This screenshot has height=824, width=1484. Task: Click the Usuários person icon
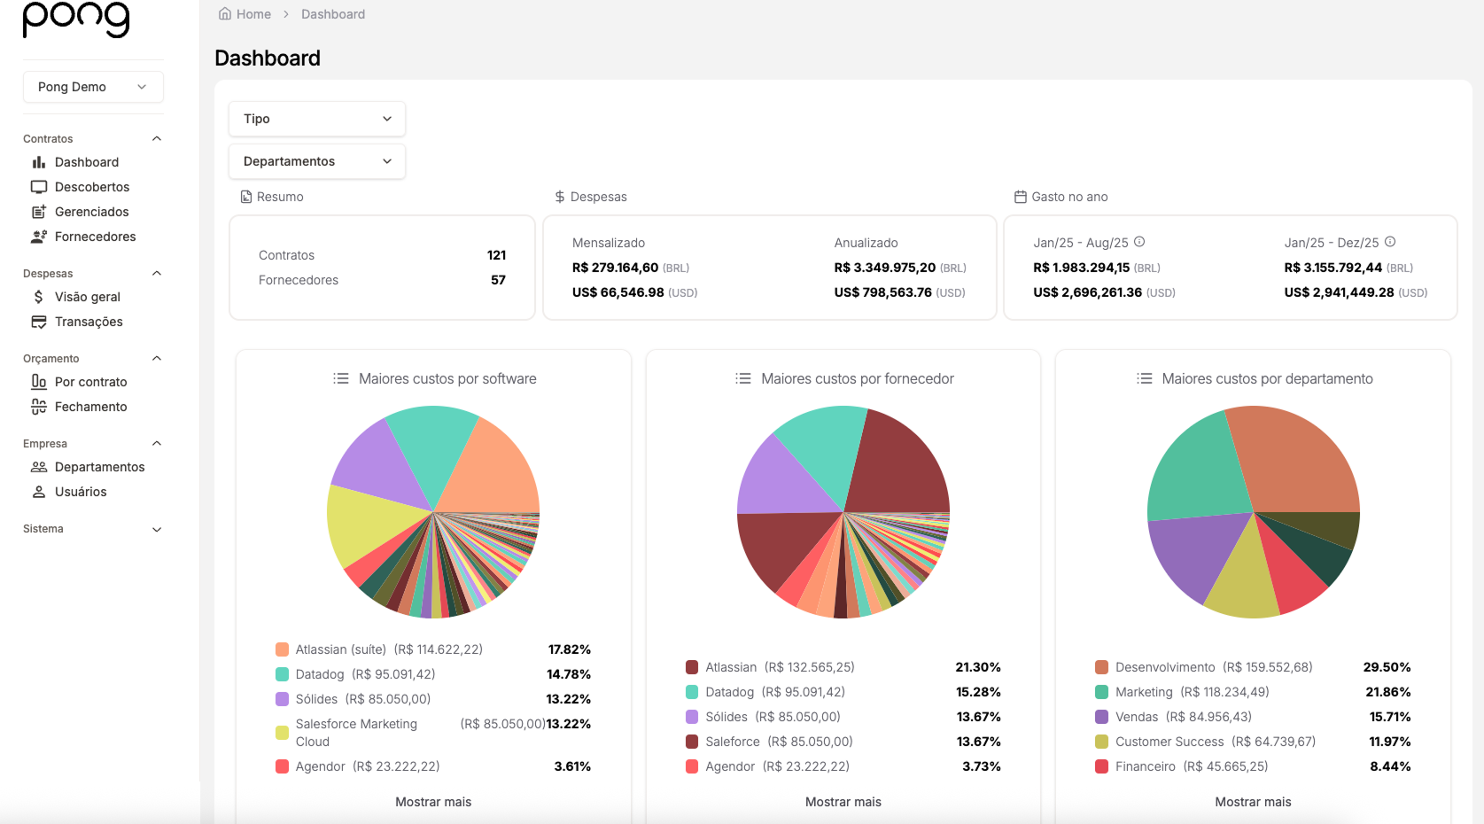(x=39, y=492)
